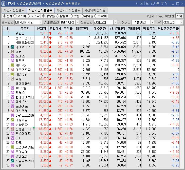The width and height of the screenshot is (185, 170).
Task: Click the STX stock name
Action: (x=18, y=138)
